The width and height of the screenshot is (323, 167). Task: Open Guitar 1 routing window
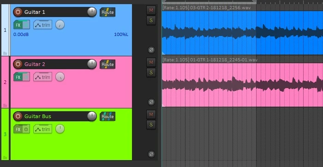click(x=108, y=12)
